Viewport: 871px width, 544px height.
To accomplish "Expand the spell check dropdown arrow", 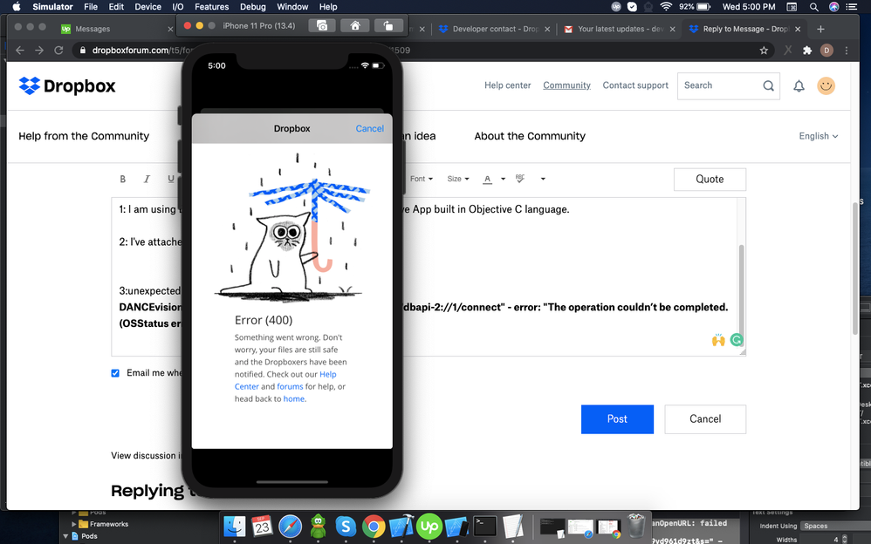I will coord(543,179).
